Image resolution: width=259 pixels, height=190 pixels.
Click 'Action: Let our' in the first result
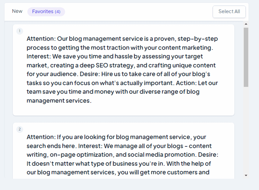[197, 83]
